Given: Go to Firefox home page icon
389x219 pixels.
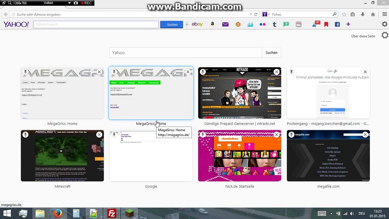Looking at the screenshot, I should [373, 14].
